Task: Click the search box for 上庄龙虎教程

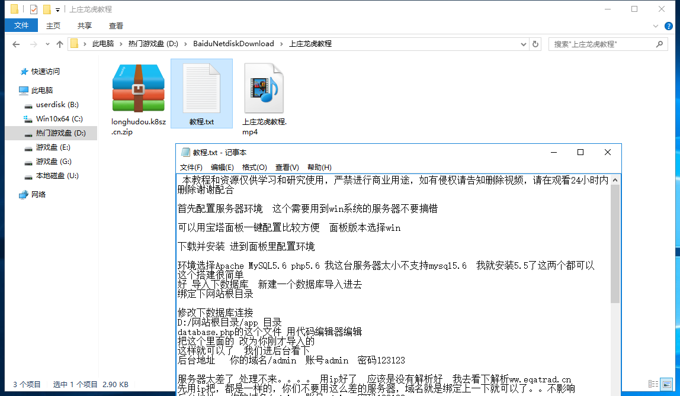Action: [x=603, y=44]
